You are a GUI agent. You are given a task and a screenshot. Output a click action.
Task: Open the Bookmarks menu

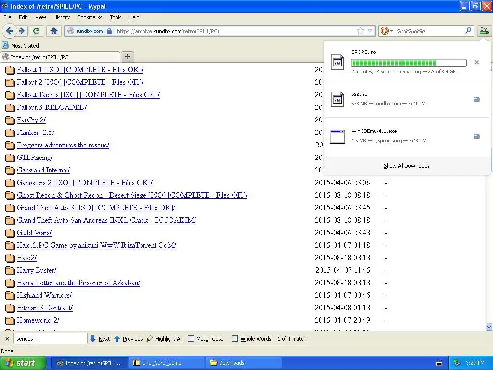point(90,17)
